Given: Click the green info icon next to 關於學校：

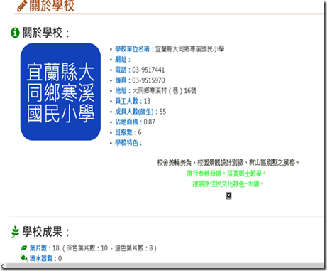Looking at the screenshot, I should tap(15, 33).
